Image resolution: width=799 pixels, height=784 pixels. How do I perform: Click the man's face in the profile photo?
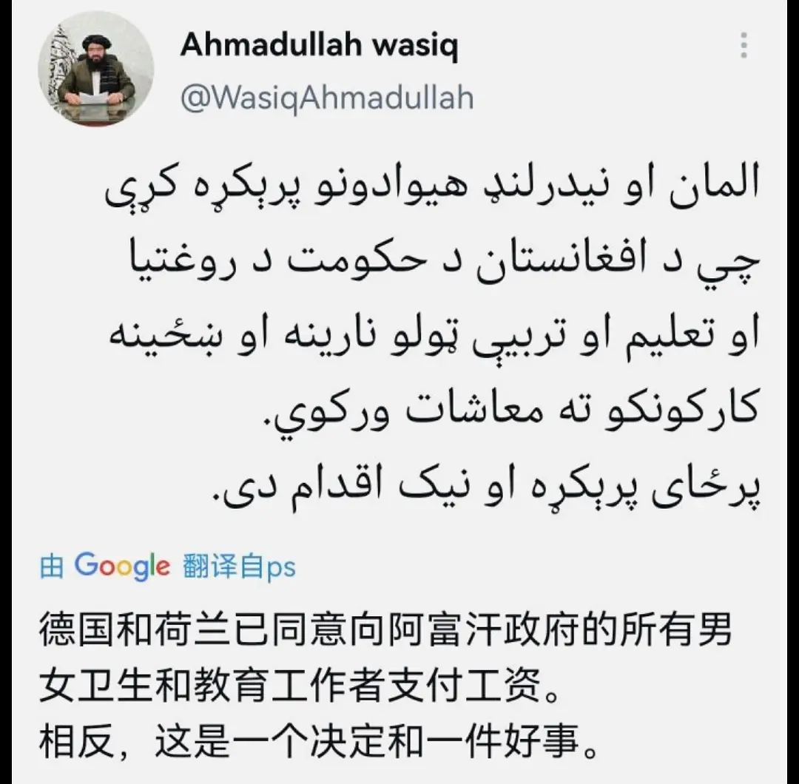click(95, 55)
